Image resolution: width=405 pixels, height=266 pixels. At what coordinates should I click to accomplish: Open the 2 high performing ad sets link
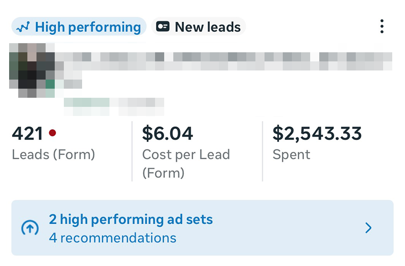(x=131, y=220)
